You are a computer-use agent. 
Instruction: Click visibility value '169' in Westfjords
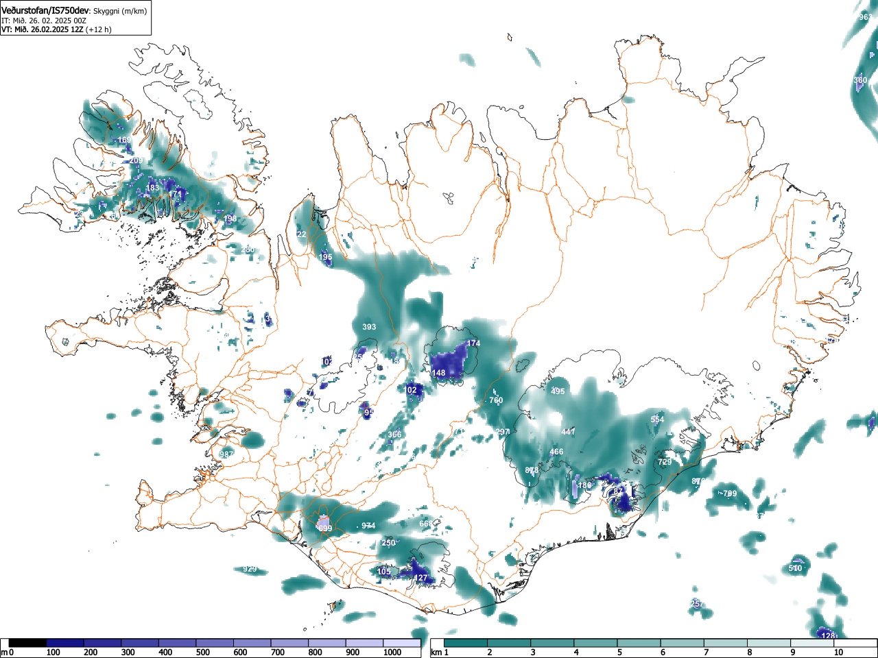point(124,140)
